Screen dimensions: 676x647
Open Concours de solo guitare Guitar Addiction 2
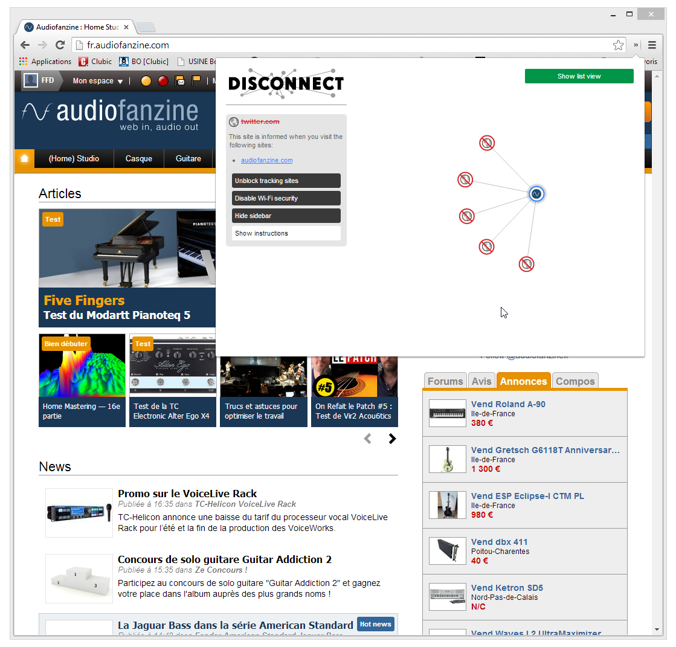click(225, 559)
